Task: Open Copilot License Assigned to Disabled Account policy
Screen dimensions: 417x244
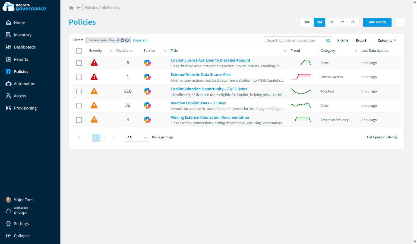Action: [x=210, y=60]
